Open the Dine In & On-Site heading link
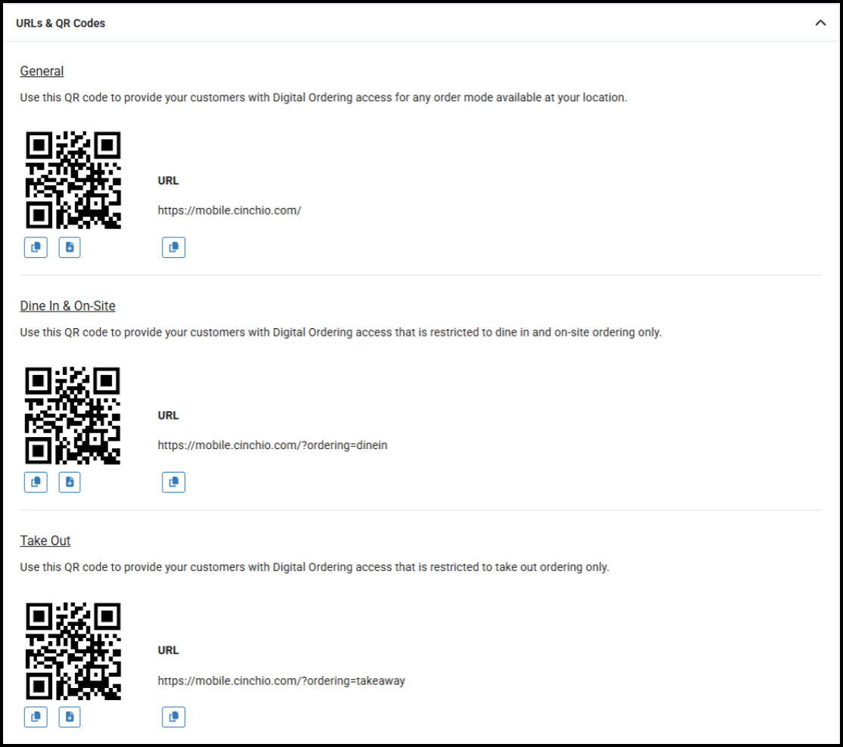Viewport: 843px width, 747px height. click(x=67, y=306)
